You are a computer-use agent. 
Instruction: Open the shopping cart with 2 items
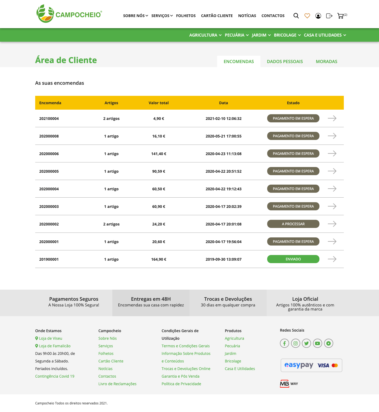(x=341, y=16)
